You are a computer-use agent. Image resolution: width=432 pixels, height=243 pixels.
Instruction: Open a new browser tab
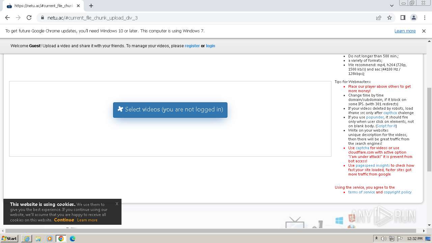(91, 6)
